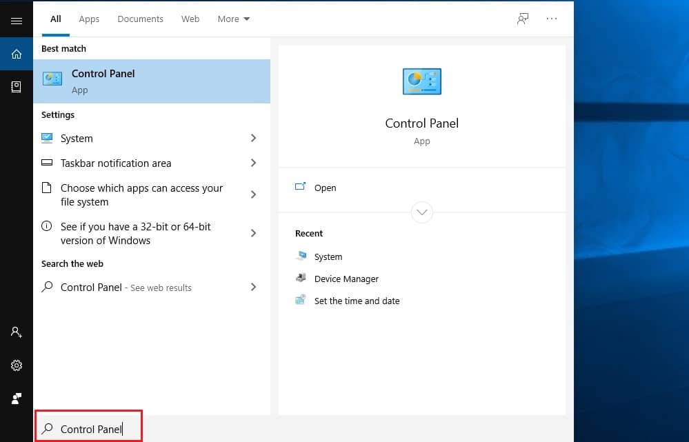Expand the 32-bit or 64-bit result arrow
Image resolution: width=689 pixels, height=442 pixels.
click(x=254, y=233)
